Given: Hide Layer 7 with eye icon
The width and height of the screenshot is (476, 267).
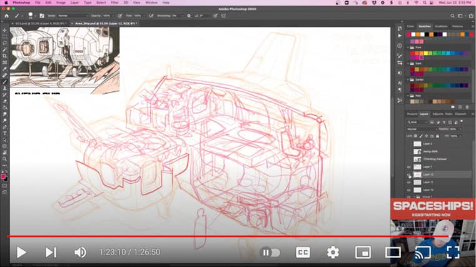Looking at the screenshot, I should tap(408, 167).
